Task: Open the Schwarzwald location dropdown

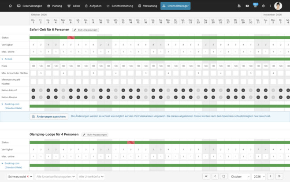Action: click(x=20, y=176)
